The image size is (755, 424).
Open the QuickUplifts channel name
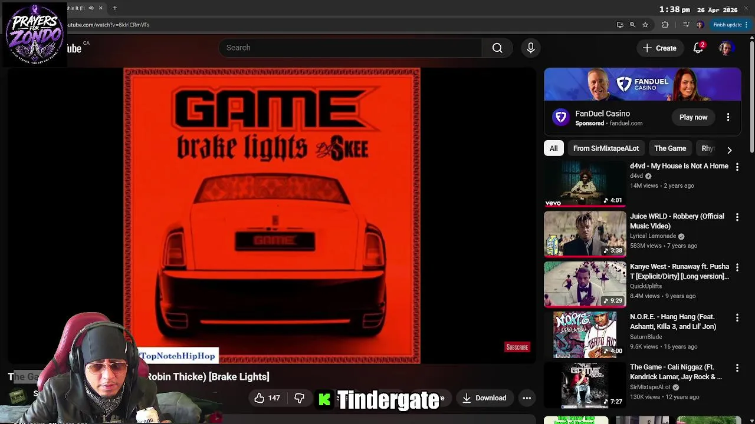646,286
